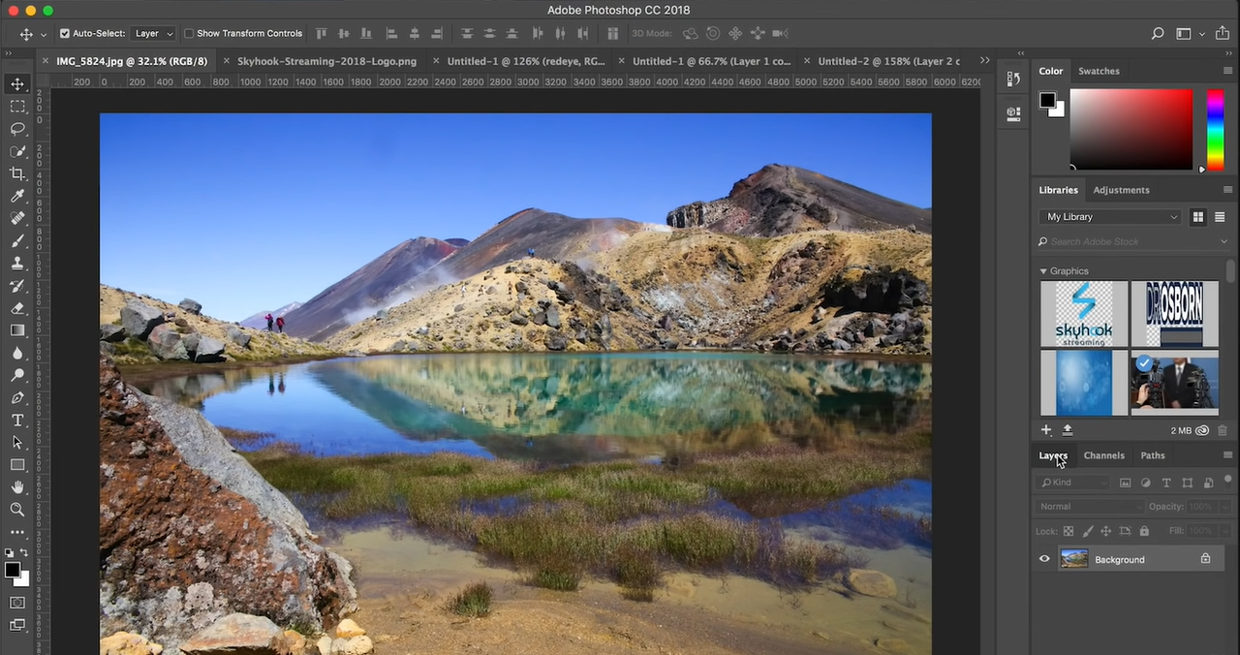
Task: Show more document tabs with double chevron
Action: pos(985,60)
